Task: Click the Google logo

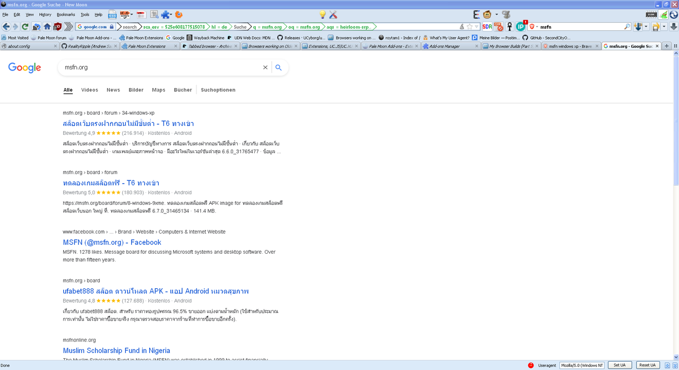Action: point(24,67)
